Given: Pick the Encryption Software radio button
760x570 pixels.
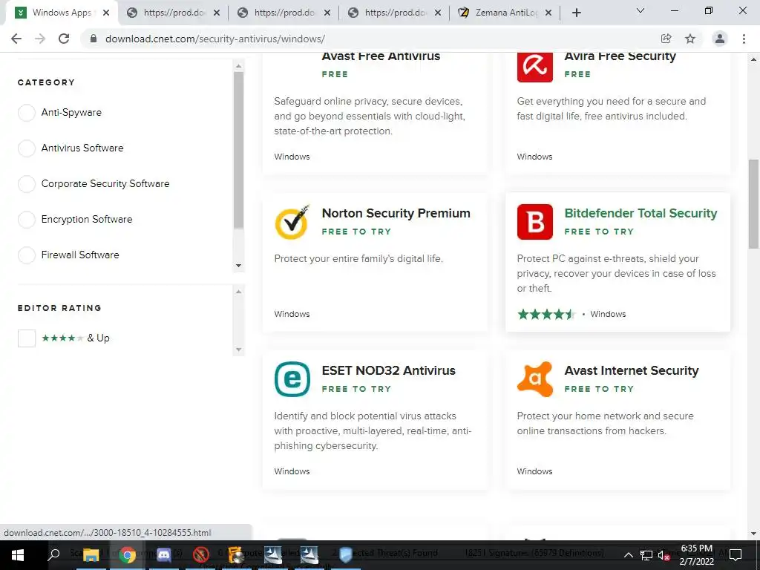Looking at the screenshot, I should (x=27, y=220).
